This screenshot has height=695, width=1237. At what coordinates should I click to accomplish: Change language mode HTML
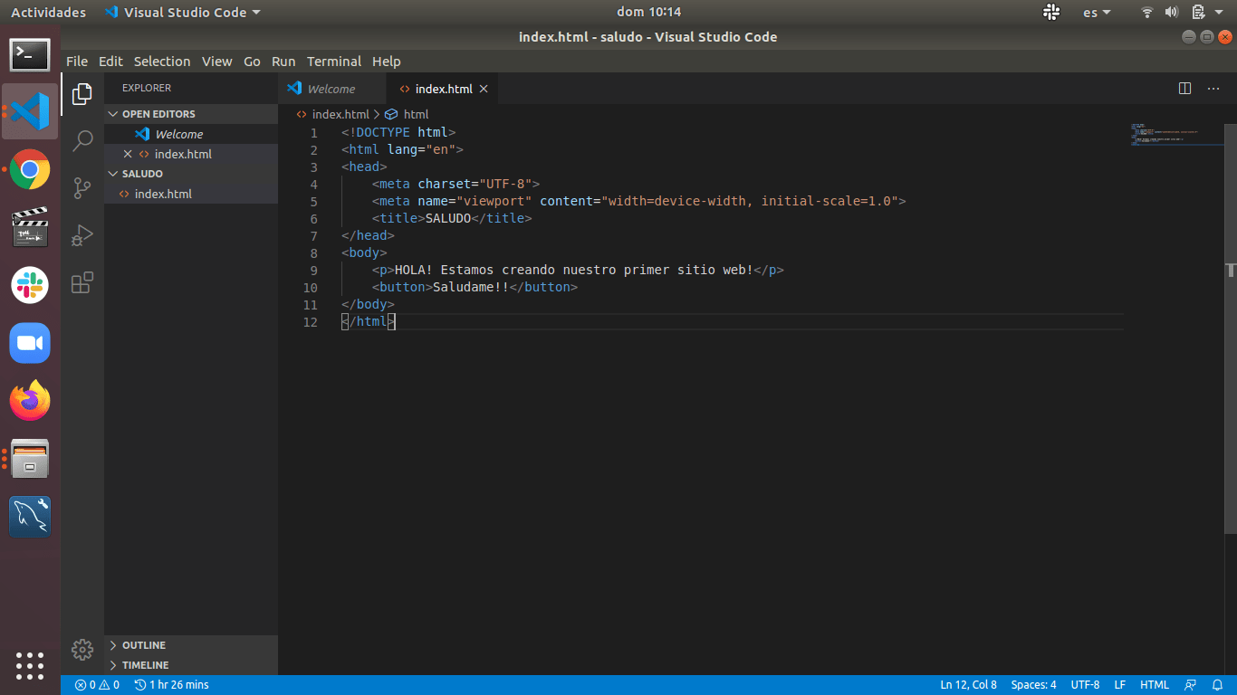point(1155,685)
